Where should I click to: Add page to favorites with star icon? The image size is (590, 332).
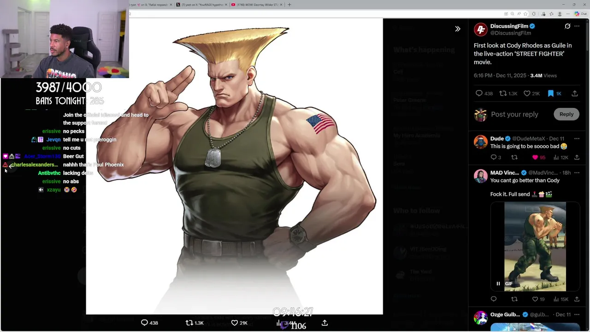pyautogui.click(x=526, y=14)
